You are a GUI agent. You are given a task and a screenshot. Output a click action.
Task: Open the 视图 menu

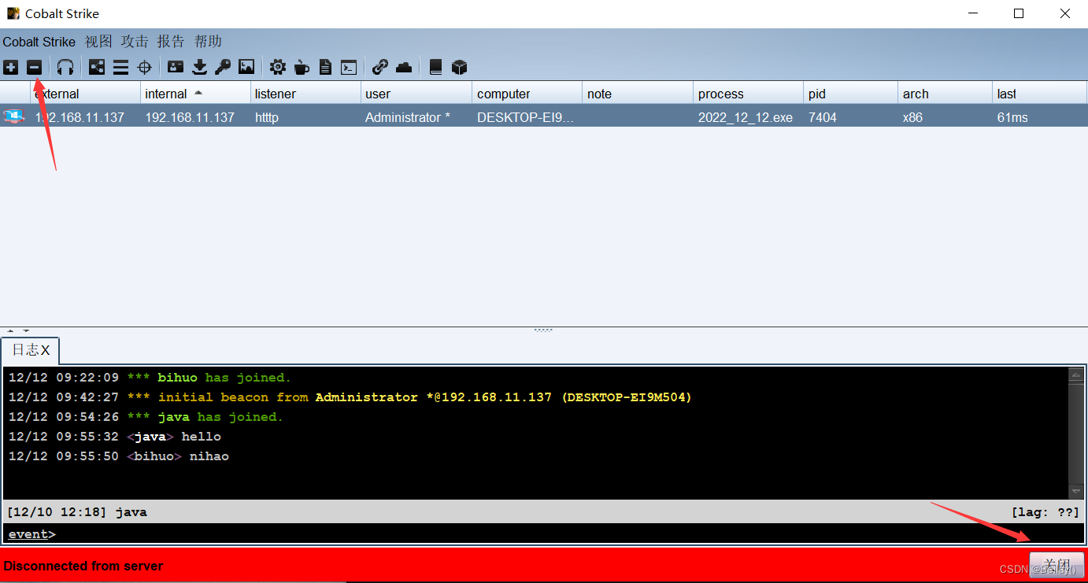[x=98, y=42]
